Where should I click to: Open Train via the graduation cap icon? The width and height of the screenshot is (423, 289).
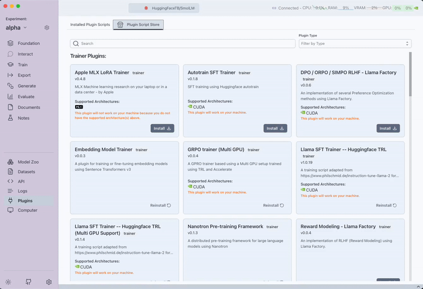pos(11,64)
